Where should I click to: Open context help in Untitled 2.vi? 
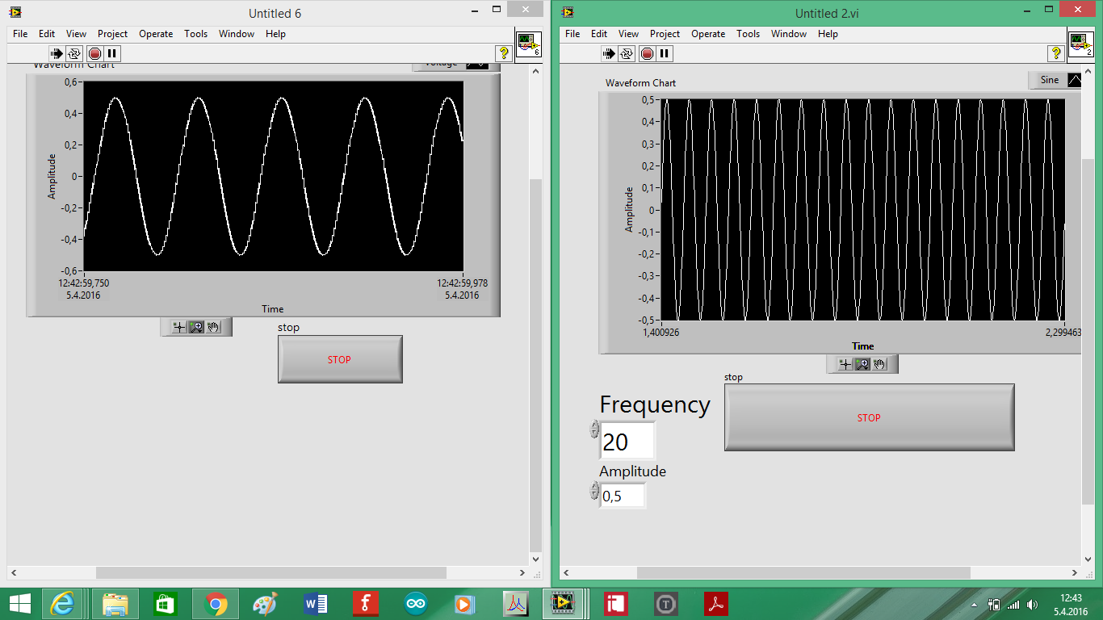click(x=1055, y=53)
